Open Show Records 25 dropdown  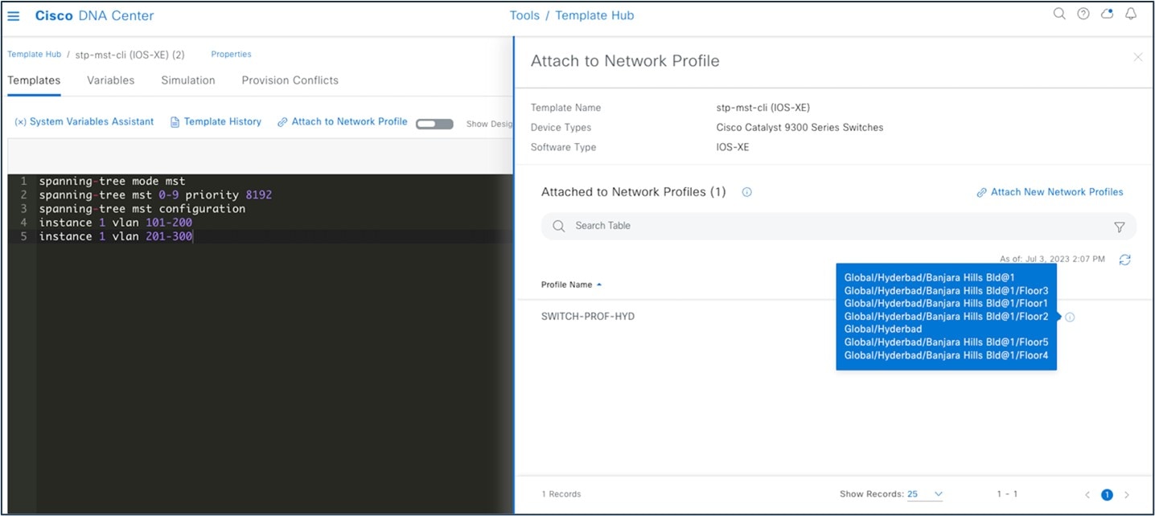[x=925, y=494]
